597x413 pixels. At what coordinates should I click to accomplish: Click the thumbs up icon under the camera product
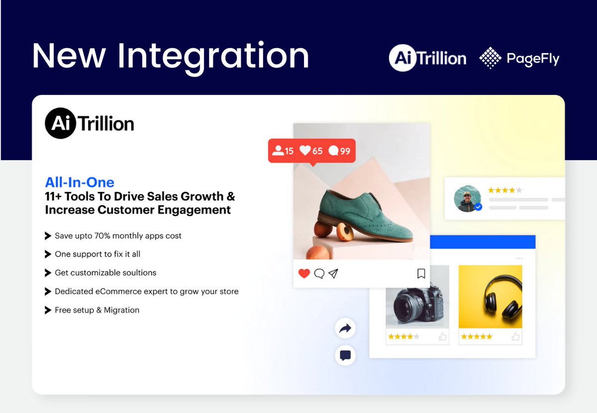(x=443, y=336)
